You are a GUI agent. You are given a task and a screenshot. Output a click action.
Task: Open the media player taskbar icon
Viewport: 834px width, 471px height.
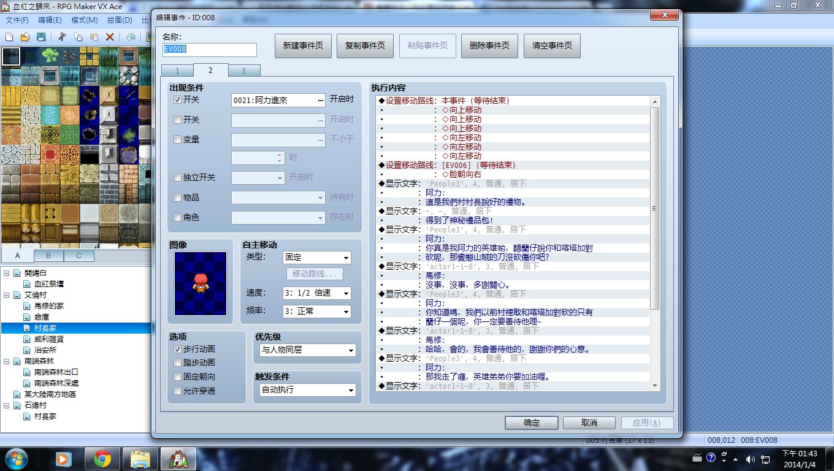tap(63, 458)
